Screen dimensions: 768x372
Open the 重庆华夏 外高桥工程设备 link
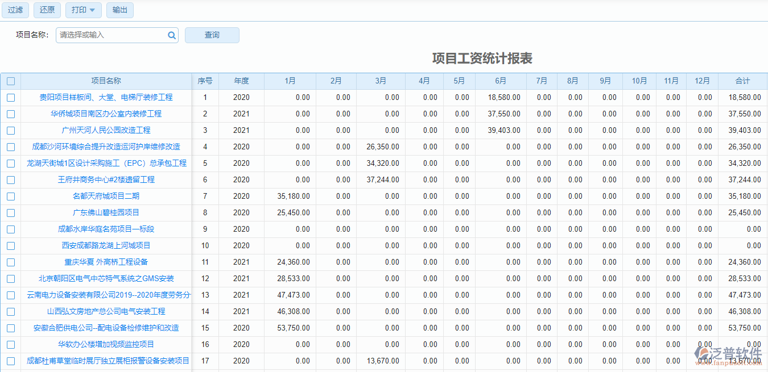105,262
